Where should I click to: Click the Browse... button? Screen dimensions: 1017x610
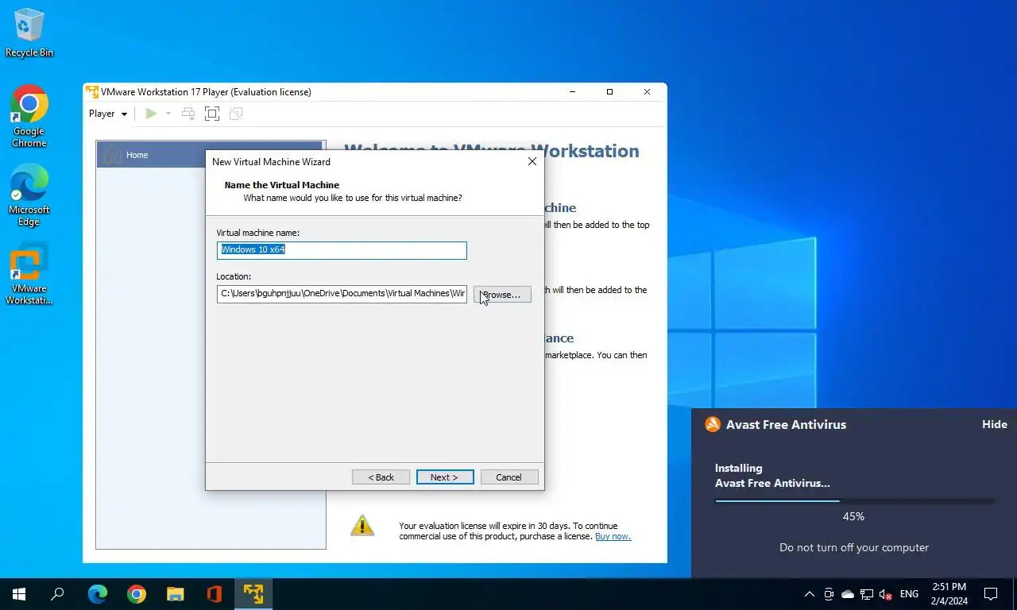502,295
